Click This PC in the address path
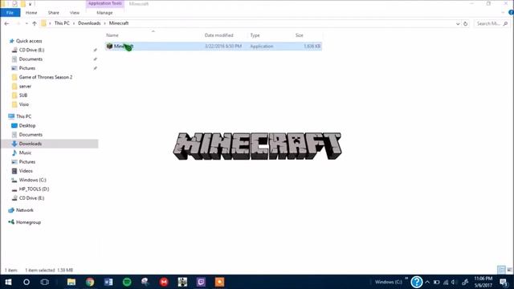The width and height of the screenshot is (514, 289). pyautogui.click(x=62, y=23)
